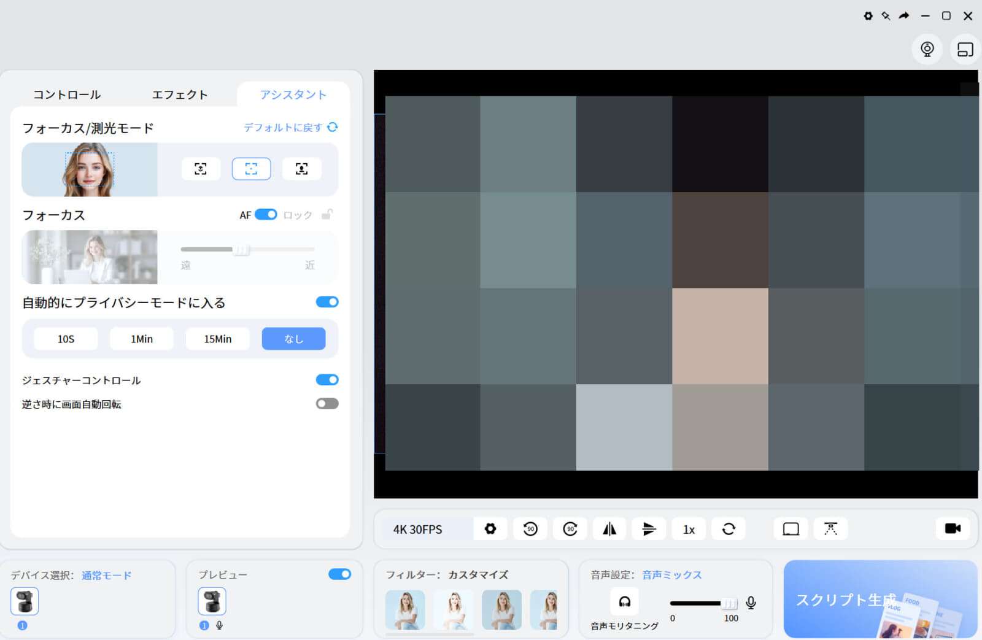
Task: Click the audio monitoring headphone icon
Action: pyautogui.click(x=624, y=601)
